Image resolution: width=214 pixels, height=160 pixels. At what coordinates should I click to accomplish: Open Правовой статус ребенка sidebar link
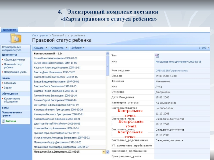(13, 66)
